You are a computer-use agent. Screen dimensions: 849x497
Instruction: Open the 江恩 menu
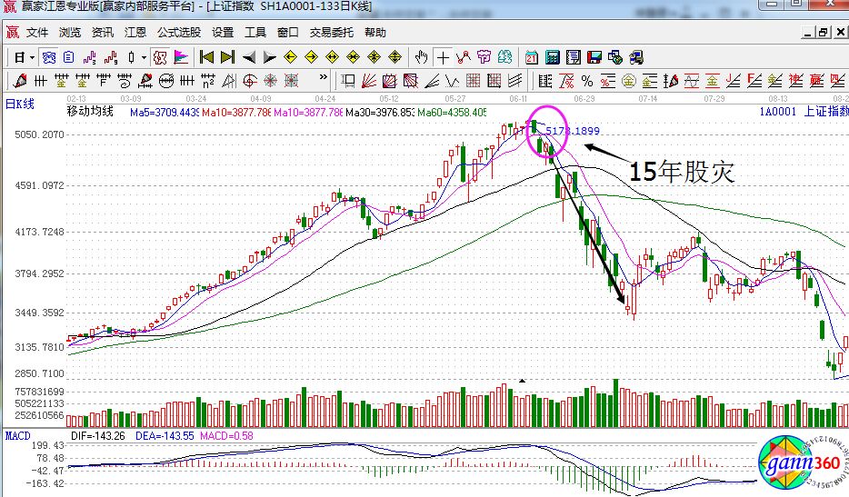pyautogui.click(x=135, y=32)
